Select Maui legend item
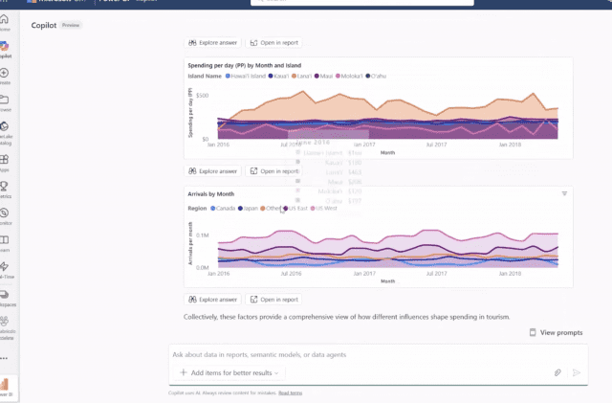Screen dimensions: 612x403 point(323,77)
